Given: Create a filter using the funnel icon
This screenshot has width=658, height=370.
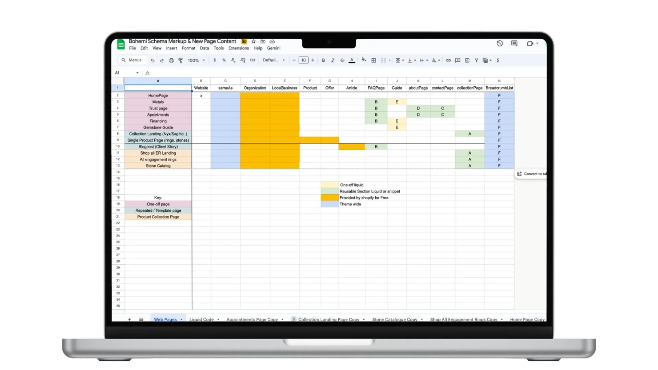Looking at the screenshot, I should tap(476, 60).
